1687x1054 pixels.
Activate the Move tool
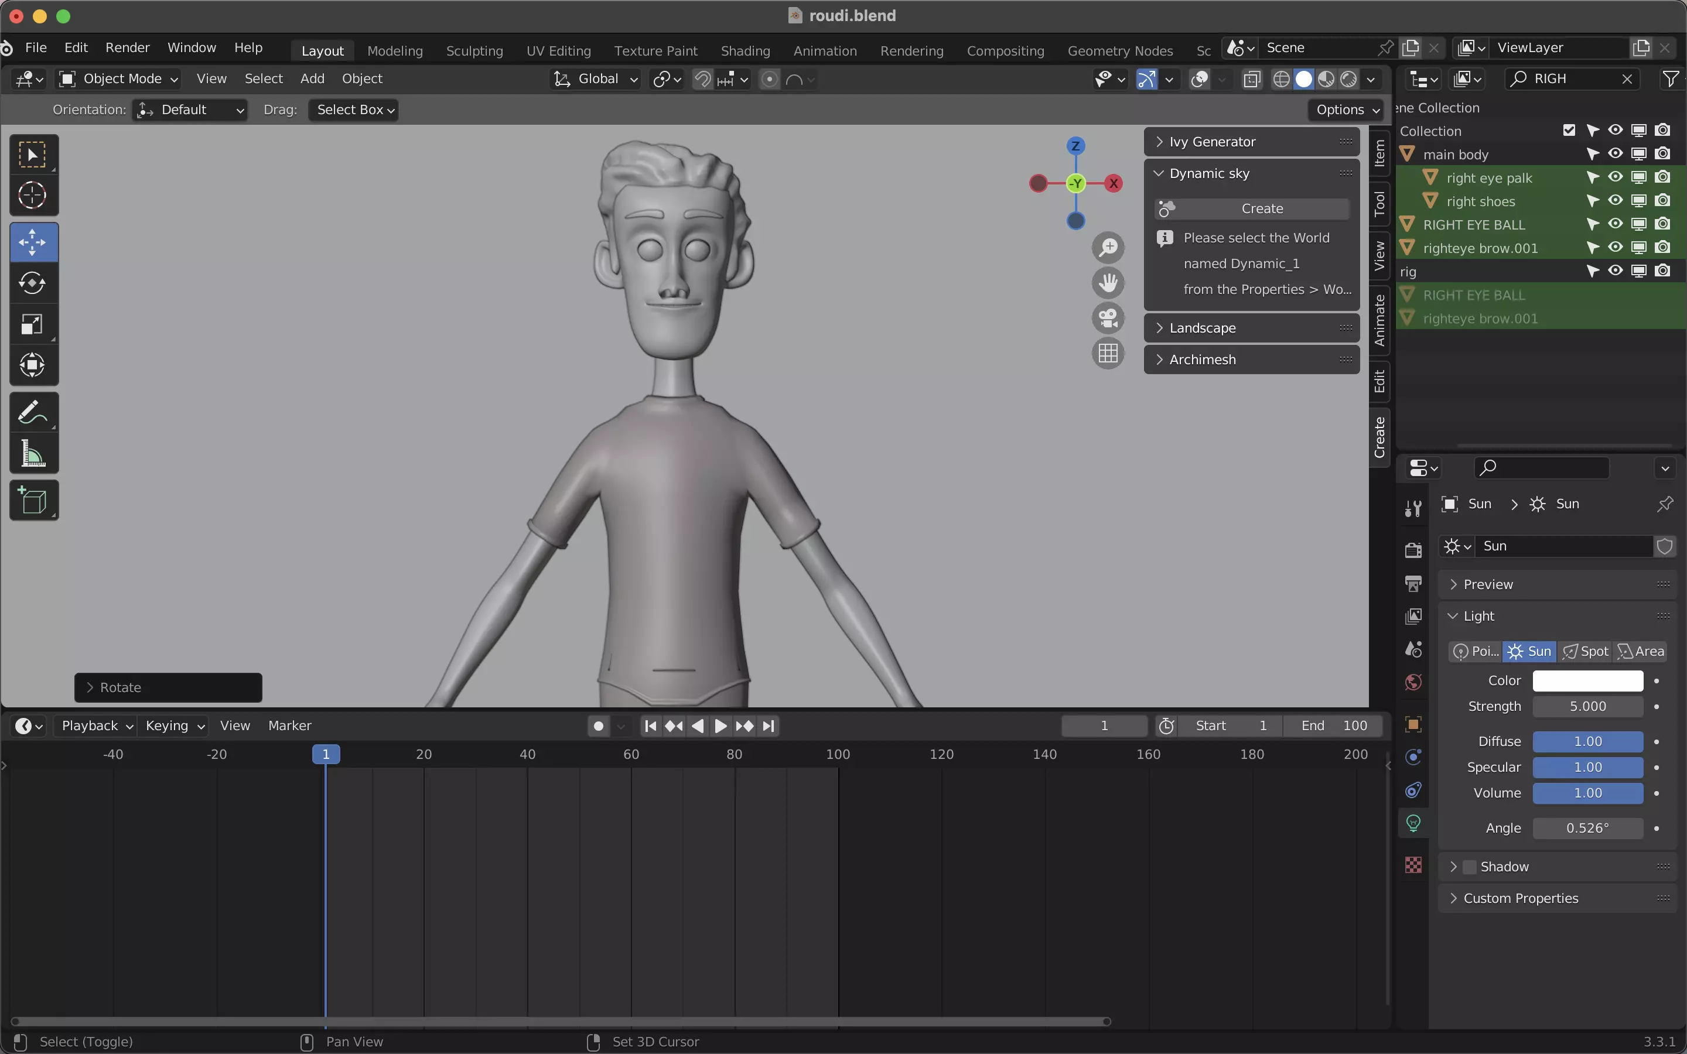tap(33, 242)
